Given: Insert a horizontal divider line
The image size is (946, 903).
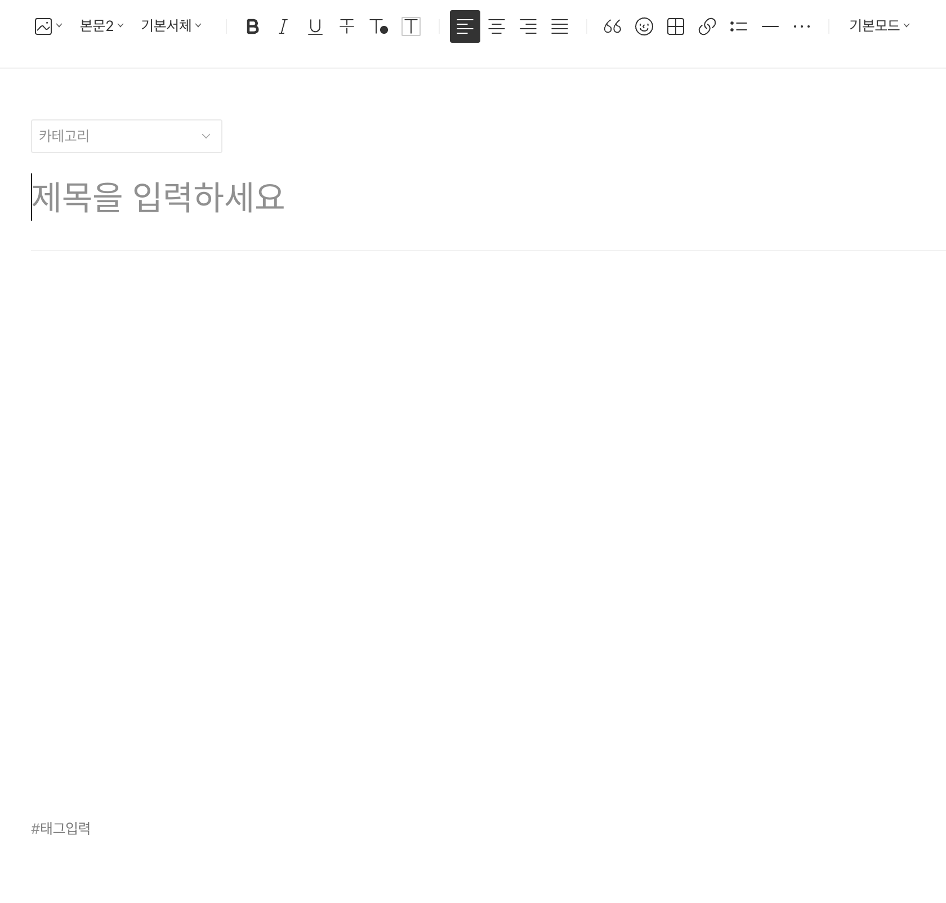Looking at the screenshot, I should pyautogui.click(x=770, y=26).
